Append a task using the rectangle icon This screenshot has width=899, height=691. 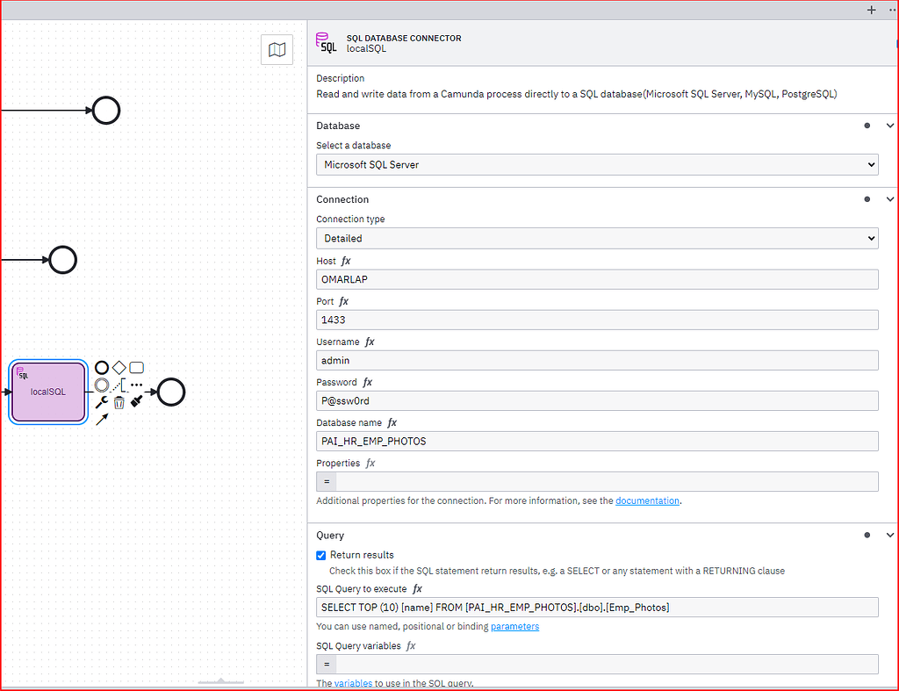point(136,367)
